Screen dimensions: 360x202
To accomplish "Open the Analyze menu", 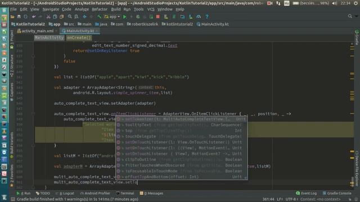I will click(x=82, y=9).
